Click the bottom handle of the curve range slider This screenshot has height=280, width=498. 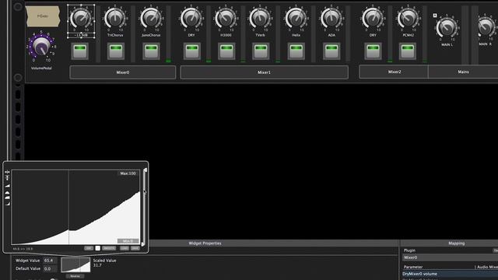[143, 244]
